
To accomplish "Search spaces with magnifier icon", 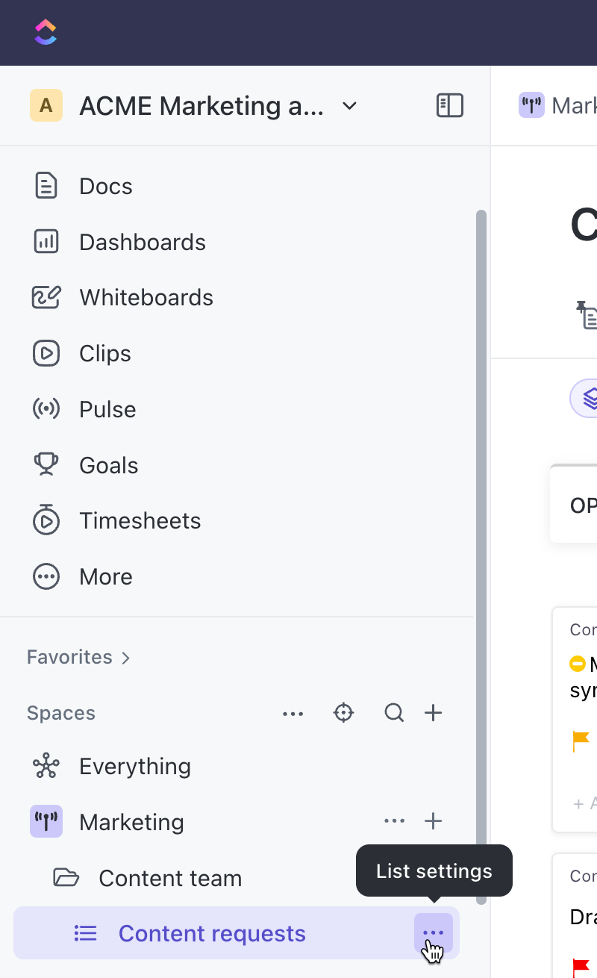I will (x=394, y=713).
